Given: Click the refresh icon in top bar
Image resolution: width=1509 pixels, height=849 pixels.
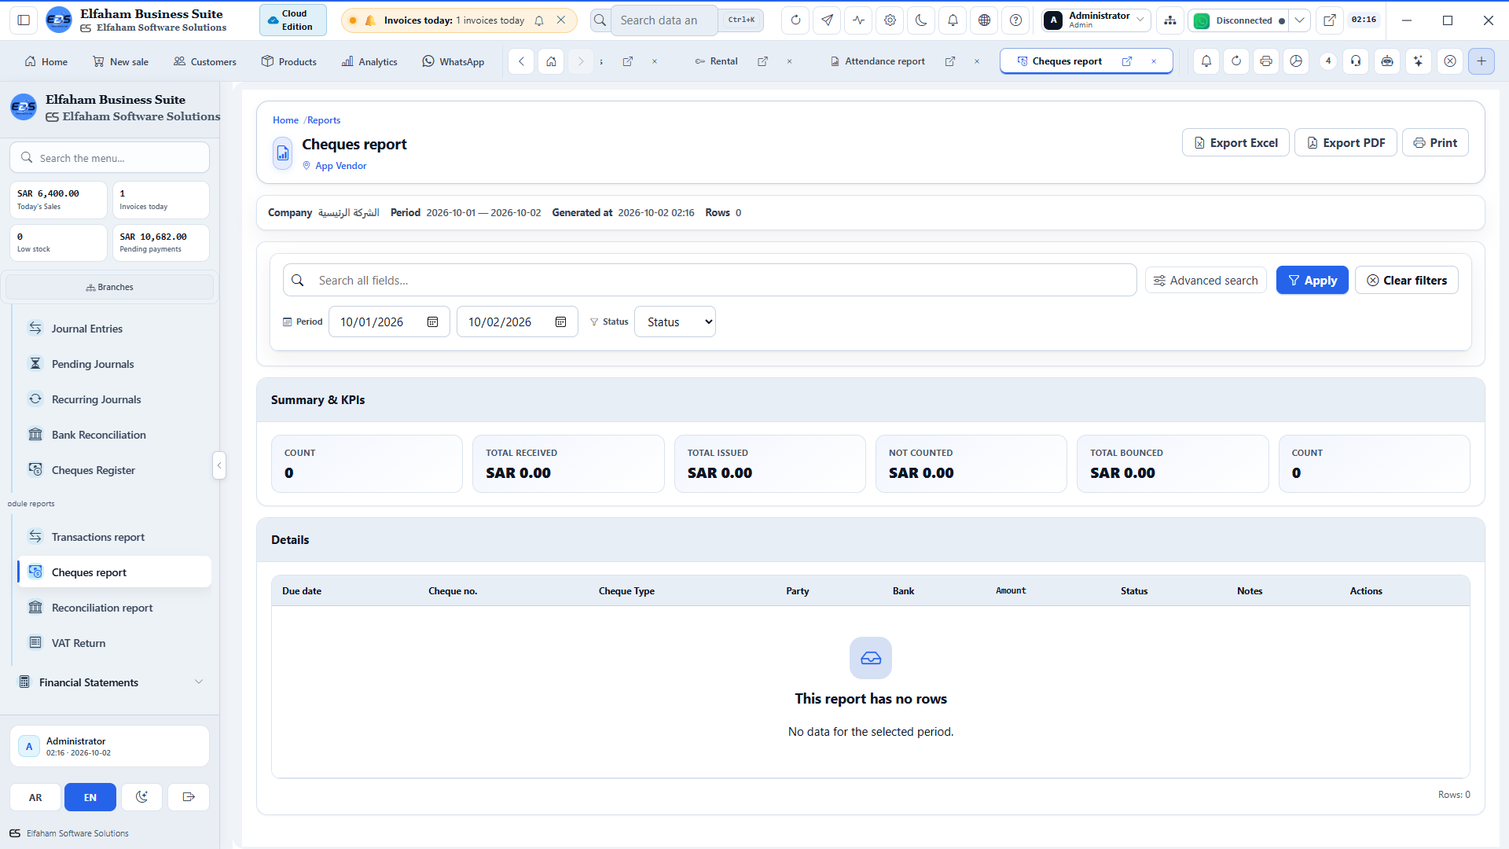Looking at the screenshot, I should [795, 20].
